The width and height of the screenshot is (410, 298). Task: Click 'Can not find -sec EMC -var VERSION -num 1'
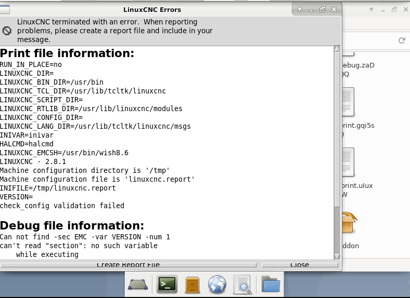point(85,237)
